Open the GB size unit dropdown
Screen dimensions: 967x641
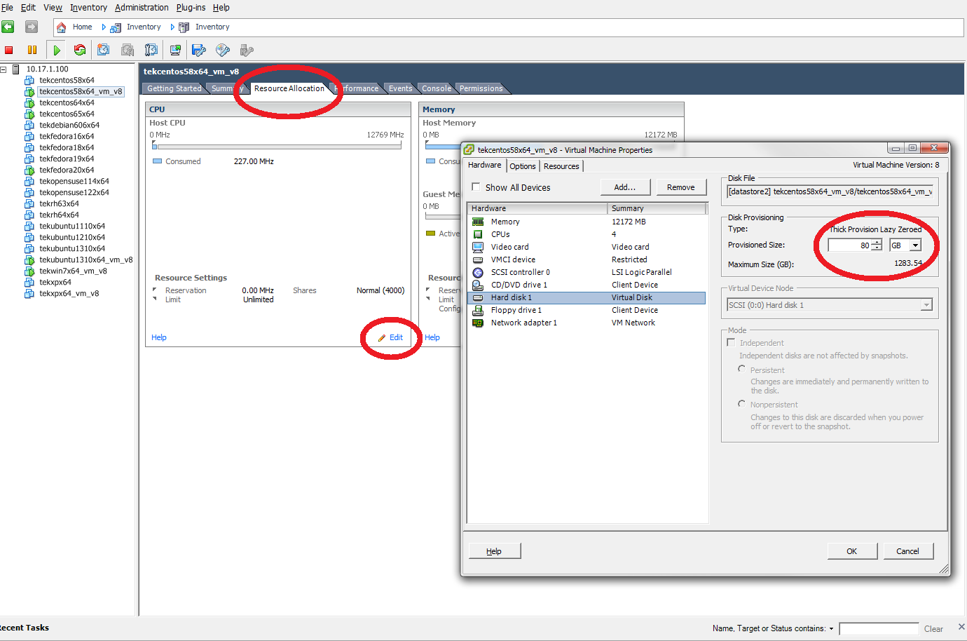pyautogui.click(x=914, y=245)
